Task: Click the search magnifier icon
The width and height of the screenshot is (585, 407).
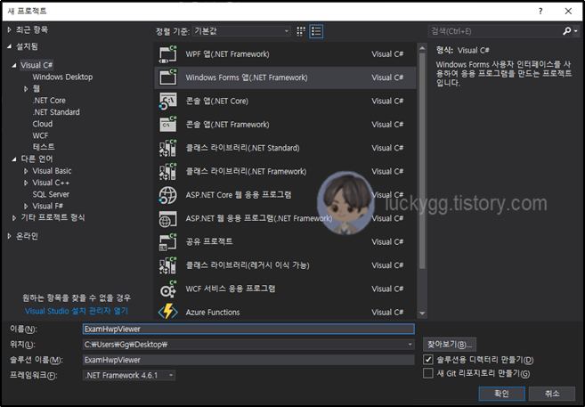Action: coord(566,31)
